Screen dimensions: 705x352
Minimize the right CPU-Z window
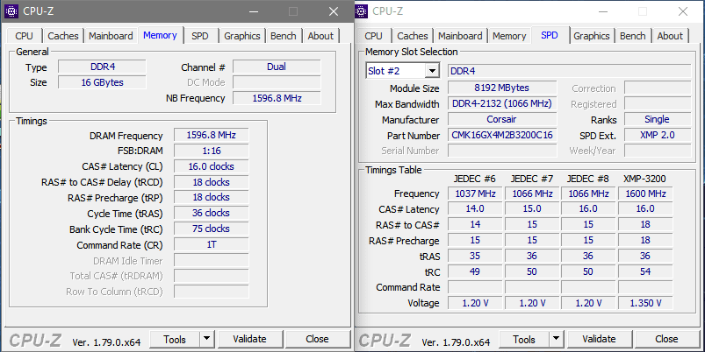tap(602, 11)
